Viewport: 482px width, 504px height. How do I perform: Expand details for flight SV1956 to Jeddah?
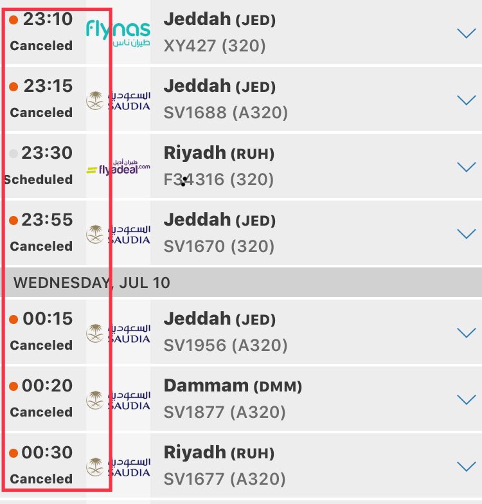[x=467, y=333]
